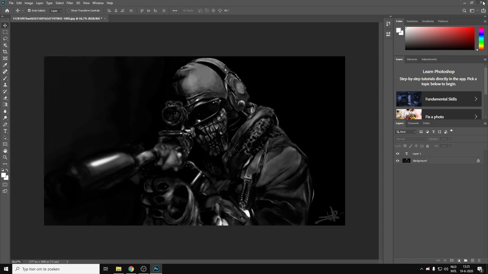The height and width of the screenshot is (274, 488).
Task: Open the Windows Start menu
Action: (x=6, y=269)
